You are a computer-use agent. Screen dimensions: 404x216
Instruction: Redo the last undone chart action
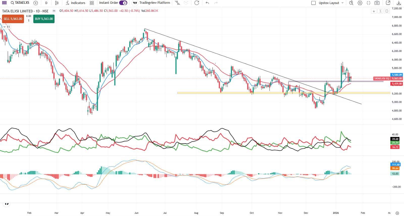tap(216, 3)
